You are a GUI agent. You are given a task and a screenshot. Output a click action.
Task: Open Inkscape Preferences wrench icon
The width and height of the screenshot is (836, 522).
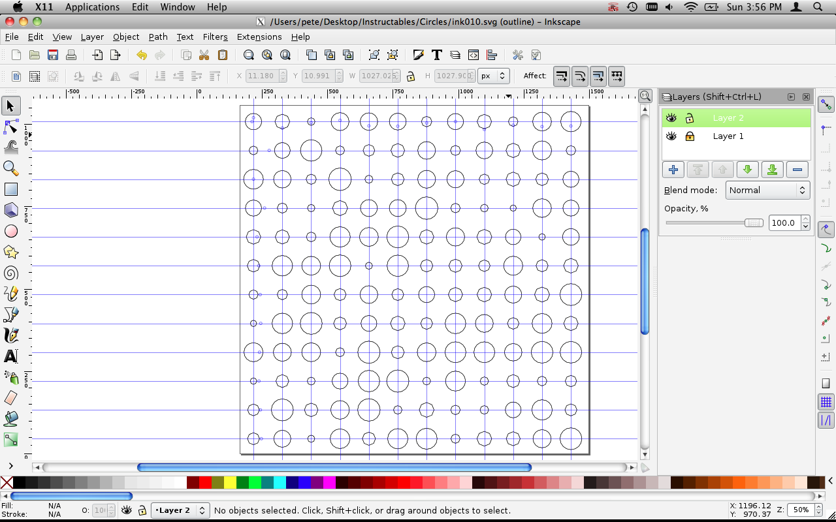click(517, 55)
